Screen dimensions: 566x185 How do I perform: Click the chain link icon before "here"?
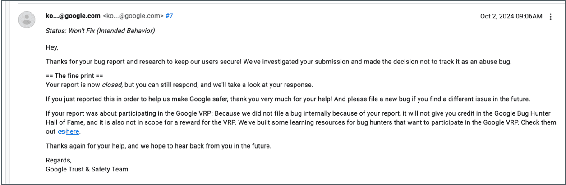tap(61, 132)
